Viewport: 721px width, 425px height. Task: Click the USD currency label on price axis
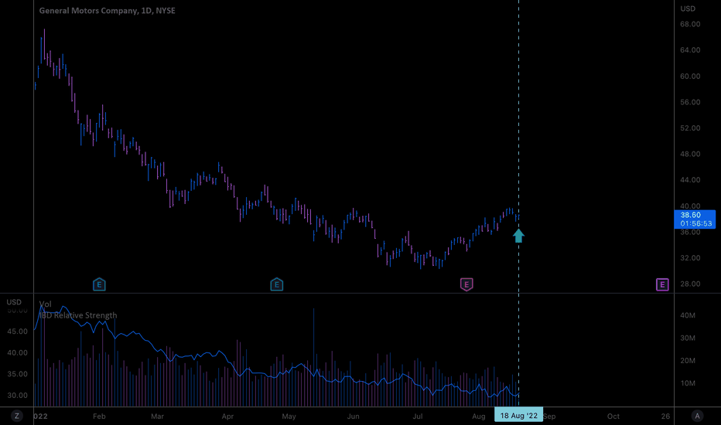pyautogui.click(x=688, y=8)
